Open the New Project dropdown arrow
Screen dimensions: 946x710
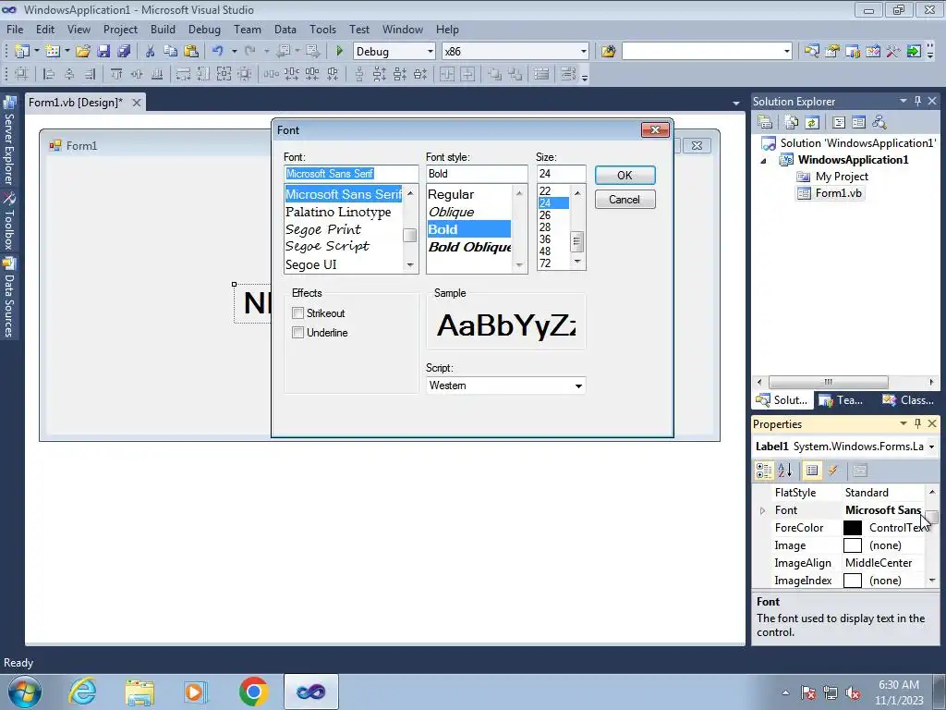[x=37, y=52]
